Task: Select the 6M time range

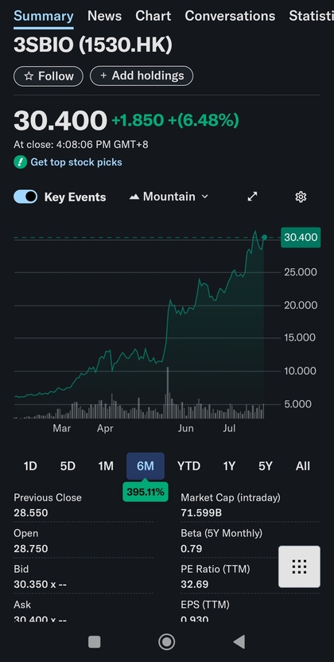Action: (146, 466)
